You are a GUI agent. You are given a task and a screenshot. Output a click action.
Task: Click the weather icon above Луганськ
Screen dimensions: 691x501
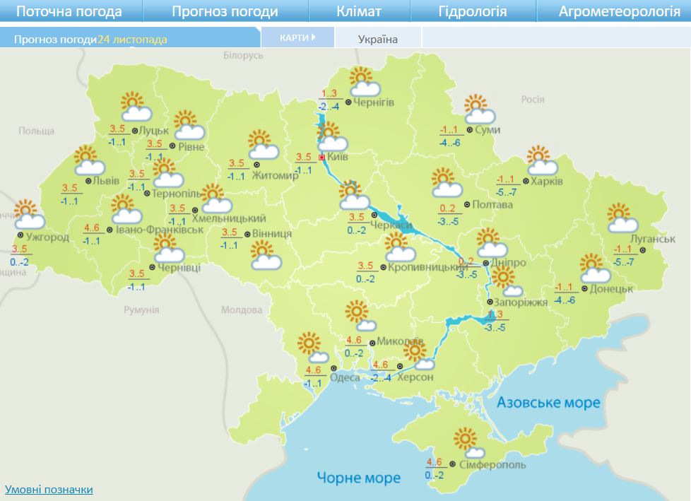(622, 218)
